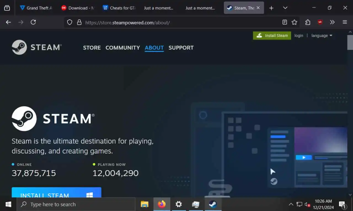Open a new browser tab
The width and height of the screenshot is (353, 211).
tap(271, 8)
